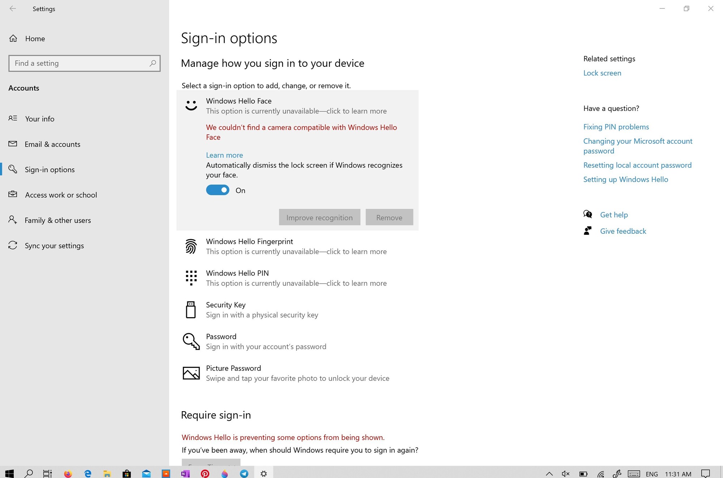The height and width of the screenshot is (478, 723).
Task: Open Telegram from the taskbar
Action: pyautogui.click(x=244, y=473)
